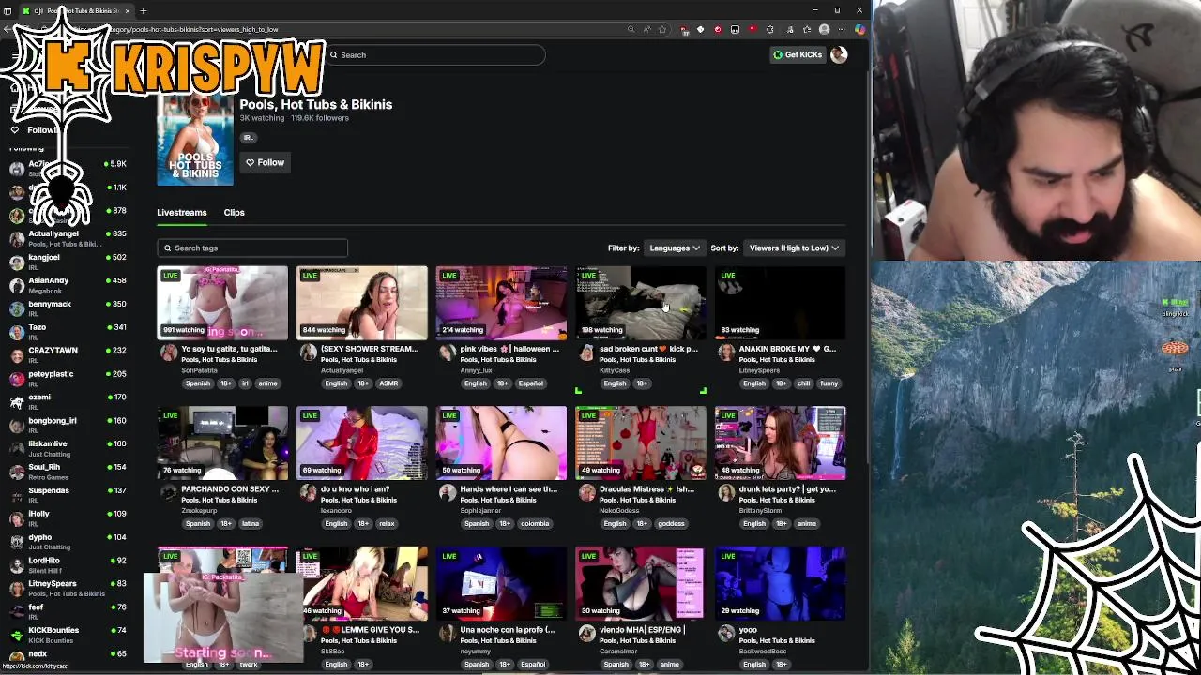
Task: Click Soul_Rih avatar in sidebar
Action: pos(17,472)
